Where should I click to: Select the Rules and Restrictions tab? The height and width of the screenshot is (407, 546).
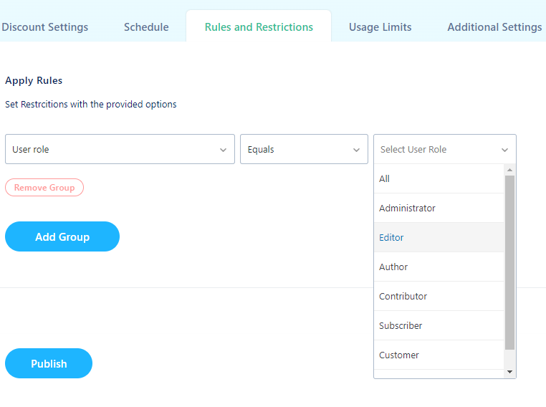click(259, 27)
